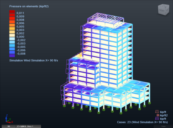This screenshot has width=173, height=128.
Task: Click the positive legend value 0,003
Action: 20,30
